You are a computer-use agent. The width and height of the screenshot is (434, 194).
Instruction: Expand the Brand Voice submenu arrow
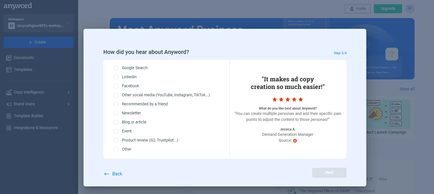[x=69, y=104]
